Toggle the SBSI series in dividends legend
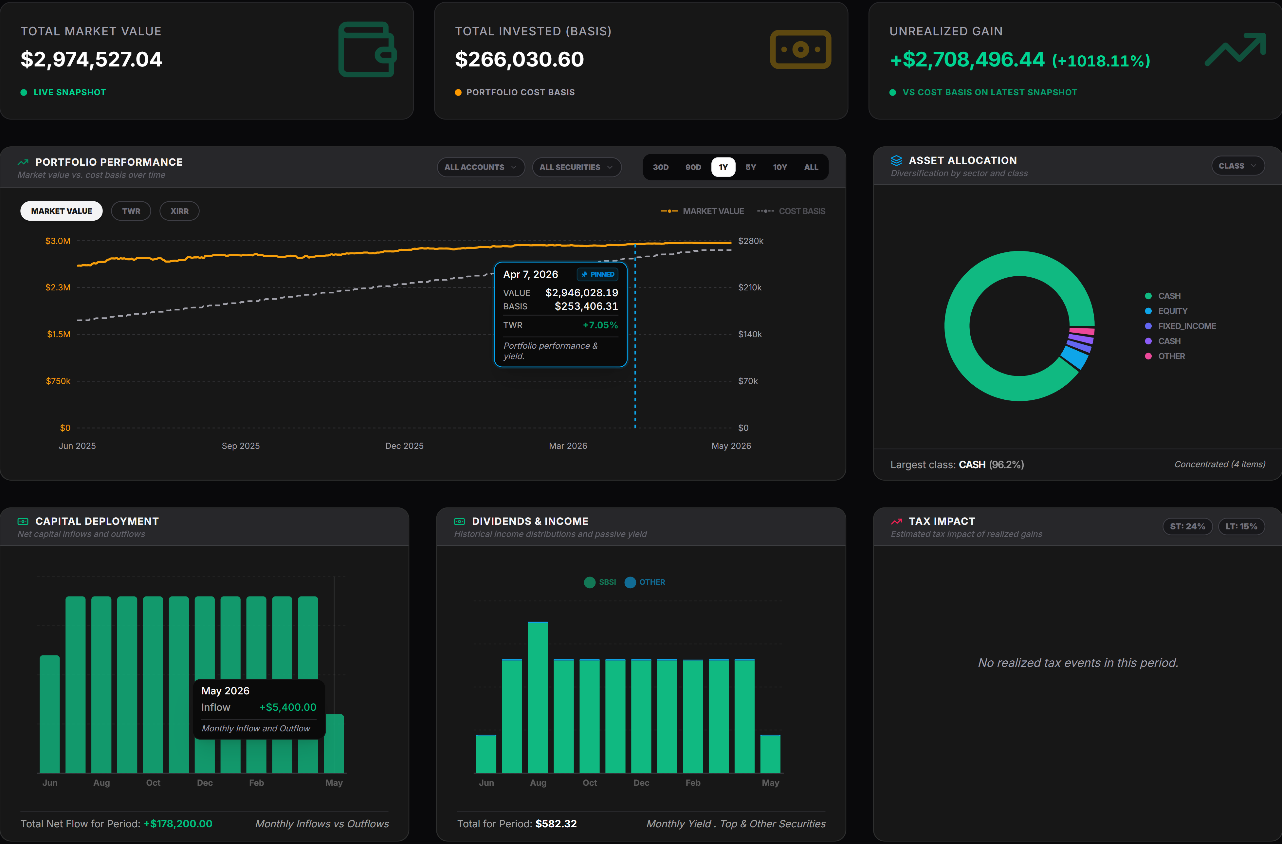 pyautogui.click(x=600, y=582)
